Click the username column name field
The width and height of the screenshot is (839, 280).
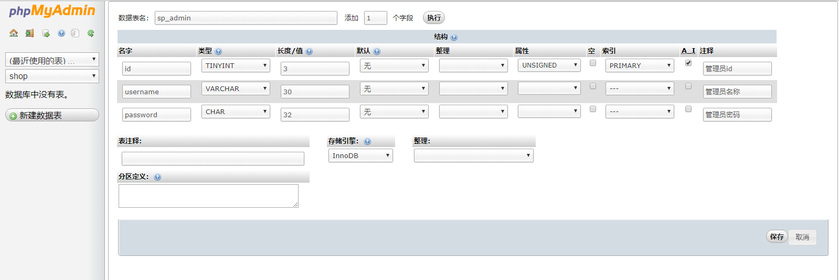[x=157, y=92]
